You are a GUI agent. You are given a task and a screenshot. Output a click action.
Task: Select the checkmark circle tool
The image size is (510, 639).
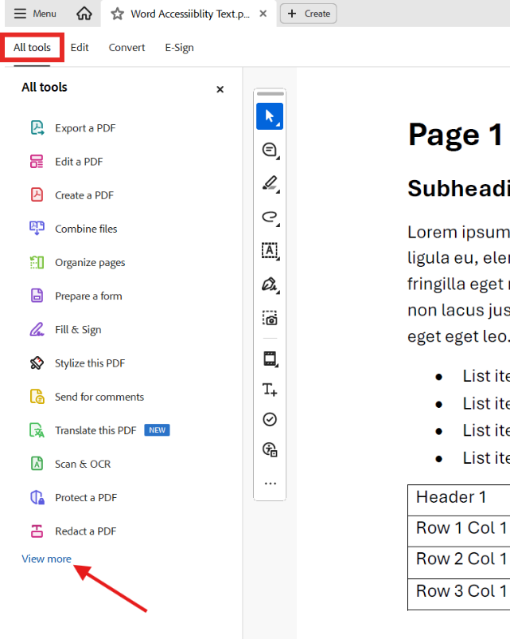click(x=270, y=419)
